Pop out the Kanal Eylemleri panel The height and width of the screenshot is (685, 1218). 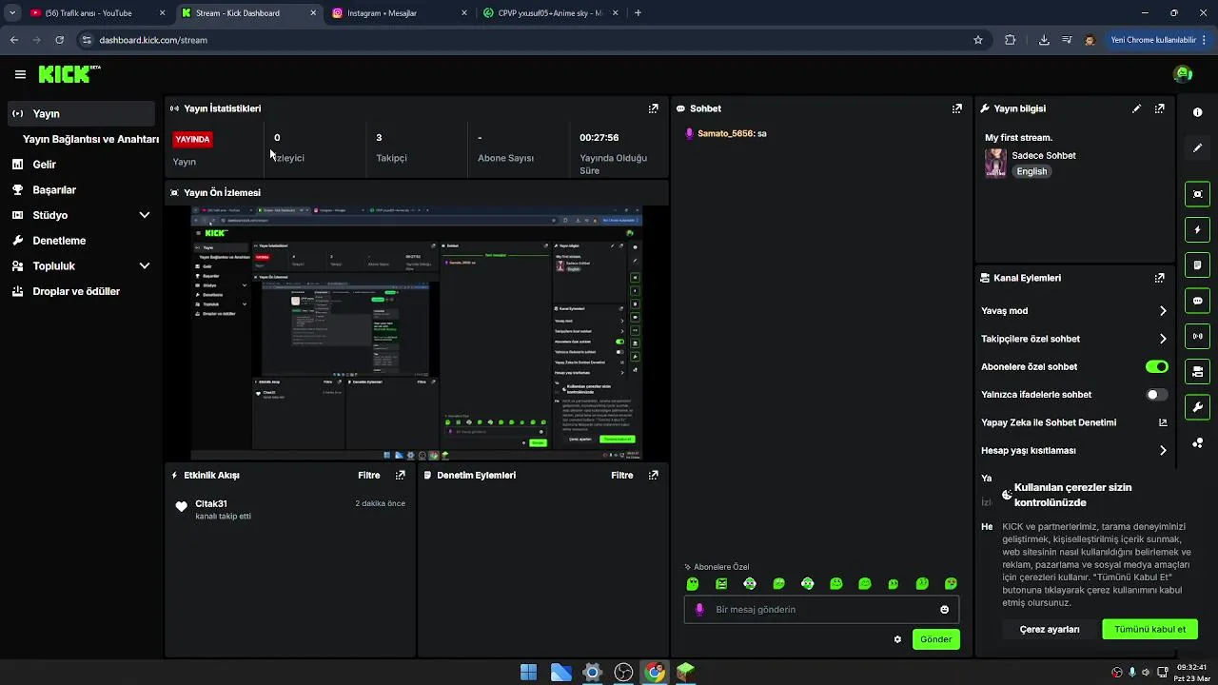(x=1159, y=278)
